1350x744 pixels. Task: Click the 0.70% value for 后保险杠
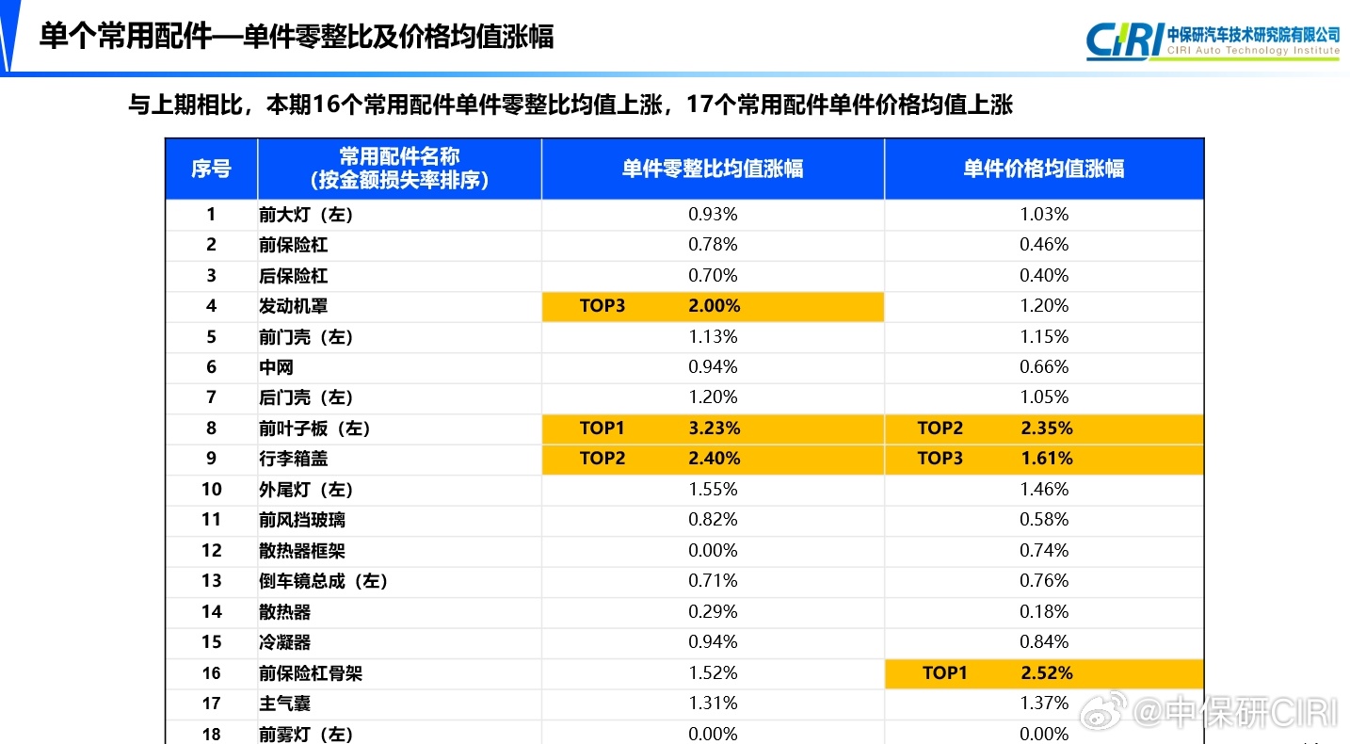(x=713, y=276)
